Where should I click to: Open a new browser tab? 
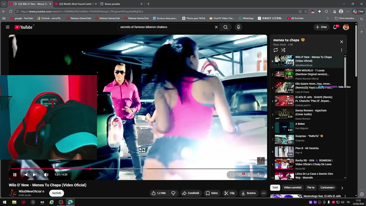pos(148,4)
